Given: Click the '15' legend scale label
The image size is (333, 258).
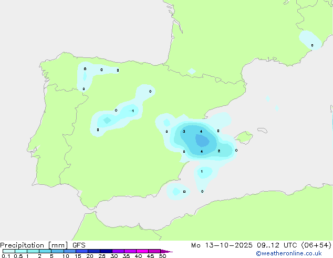Looking at the screenshot, I should coord(78,256).
